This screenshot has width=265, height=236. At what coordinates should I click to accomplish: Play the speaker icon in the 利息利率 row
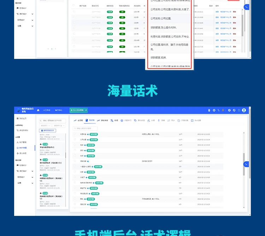(x=88, y=134)
